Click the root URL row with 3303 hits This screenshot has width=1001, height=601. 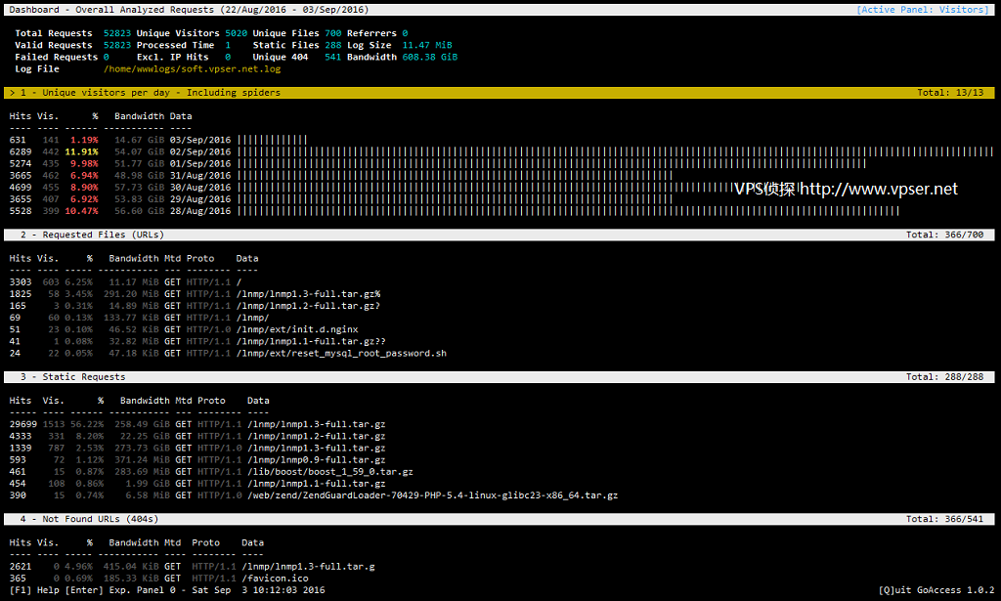(x=126, y=282)
